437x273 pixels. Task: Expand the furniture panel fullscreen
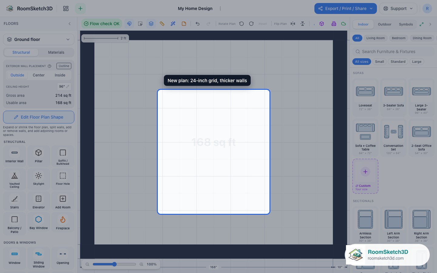(x=422, y=24)
